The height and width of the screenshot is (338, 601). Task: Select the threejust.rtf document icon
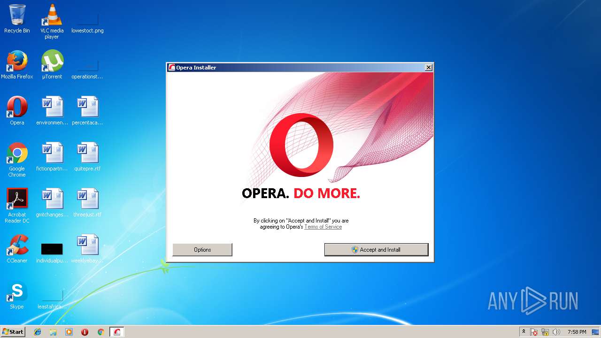[87, 203]
